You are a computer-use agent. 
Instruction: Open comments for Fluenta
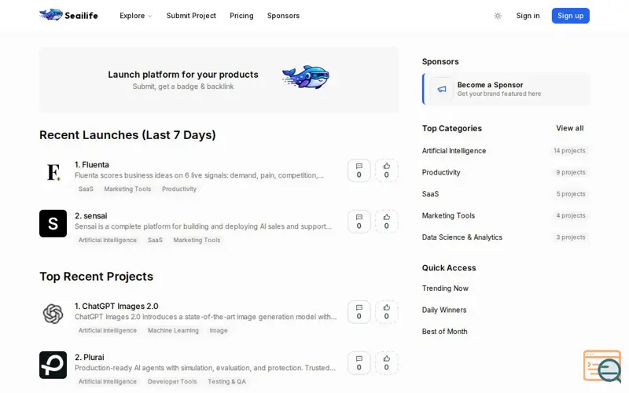pos(359,171)
